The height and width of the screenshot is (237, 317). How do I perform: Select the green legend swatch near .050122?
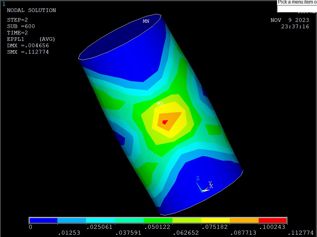click(158, 220)
